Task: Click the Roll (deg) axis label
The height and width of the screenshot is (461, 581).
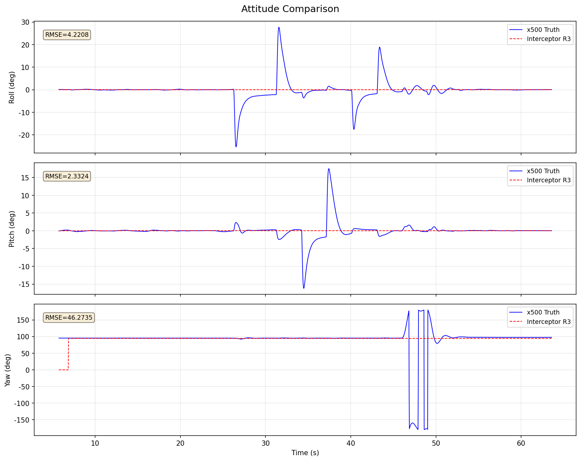Action: (x=12, y=87)
